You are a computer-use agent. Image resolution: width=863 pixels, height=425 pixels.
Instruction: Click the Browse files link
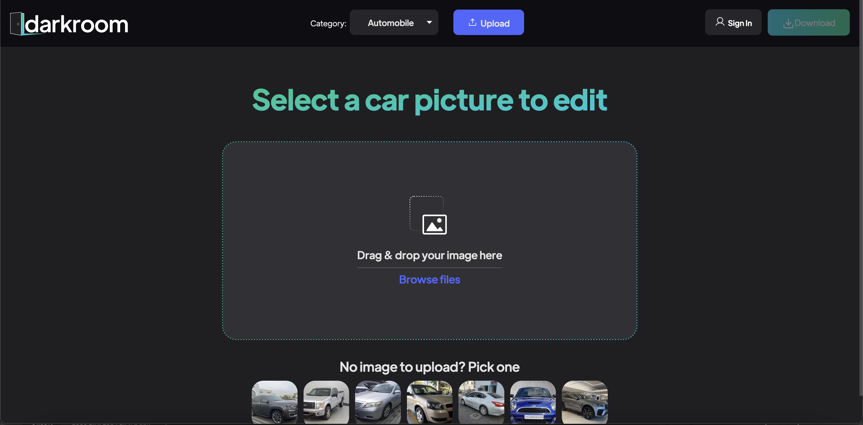coord(429,279)
